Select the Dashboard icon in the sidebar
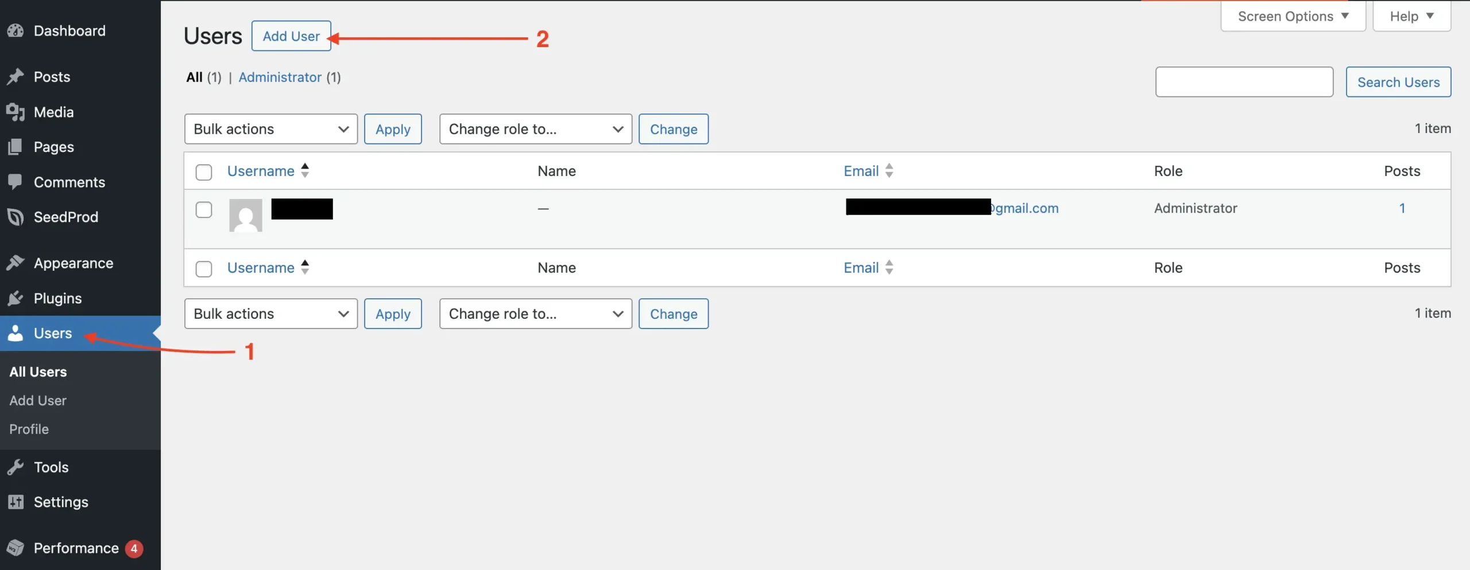The width and height of the screenshot is (1470, 570). (x=16, y=30)
